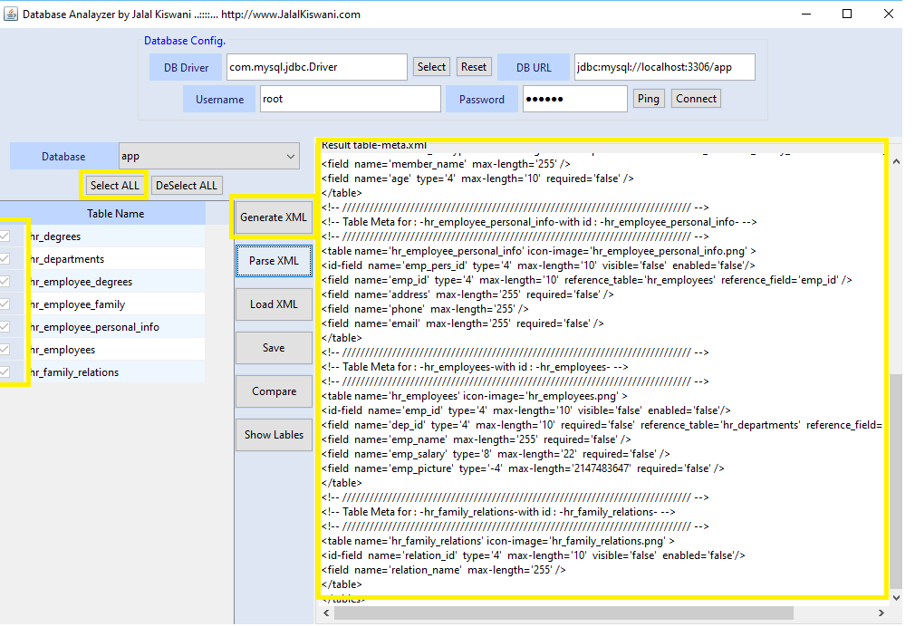Click the DB Driver text field

click(x=316, y=67)
